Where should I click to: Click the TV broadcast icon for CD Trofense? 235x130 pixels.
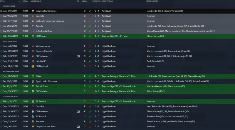(x=78, y=56)
